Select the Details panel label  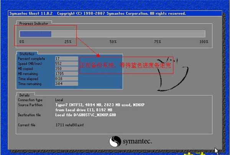point(25,95)
